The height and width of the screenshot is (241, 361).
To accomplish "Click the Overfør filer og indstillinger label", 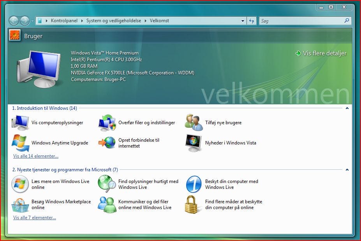I will pyautogui.click(x=147, y=123).
